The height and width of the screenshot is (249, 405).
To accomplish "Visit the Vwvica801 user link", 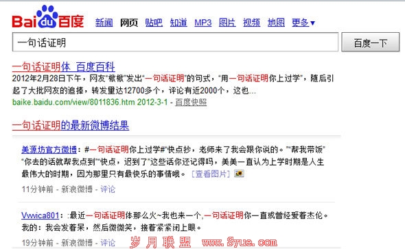I will [40, 215].
